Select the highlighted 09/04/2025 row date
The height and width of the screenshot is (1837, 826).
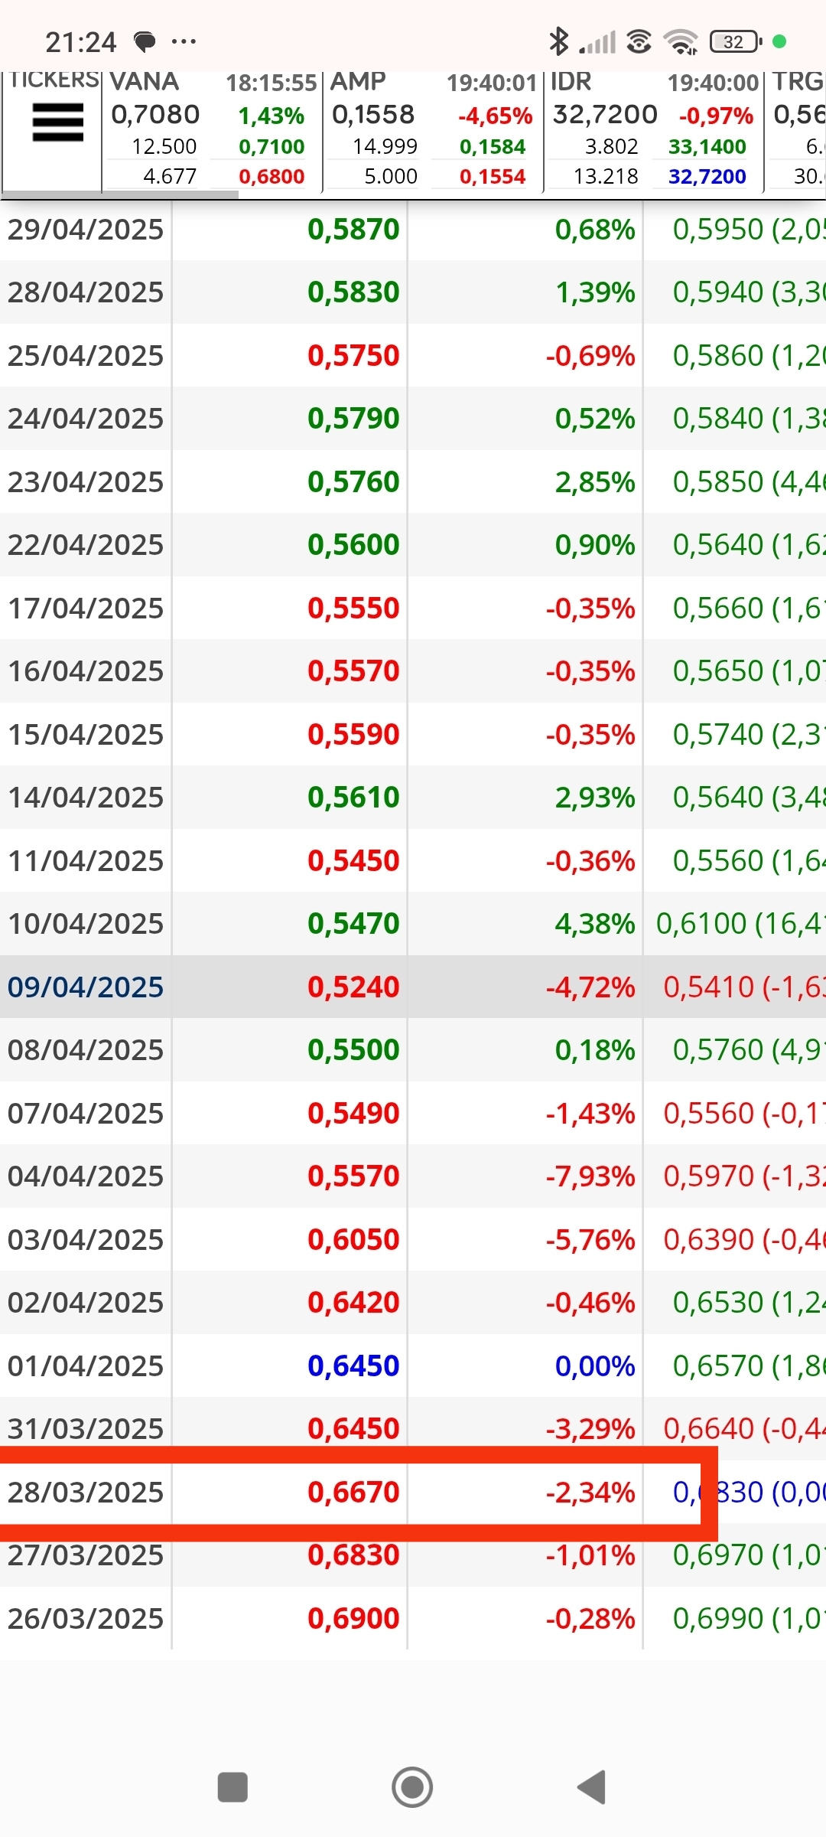[x=86, y=987]
